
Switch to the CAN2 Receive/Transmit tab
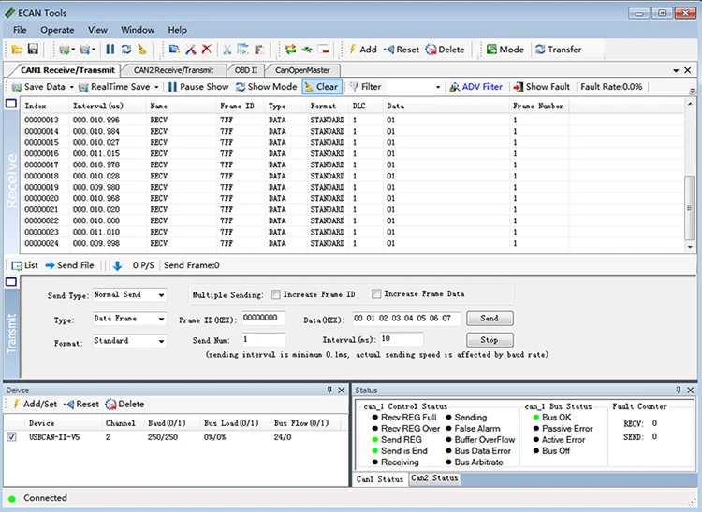(173, 70)
